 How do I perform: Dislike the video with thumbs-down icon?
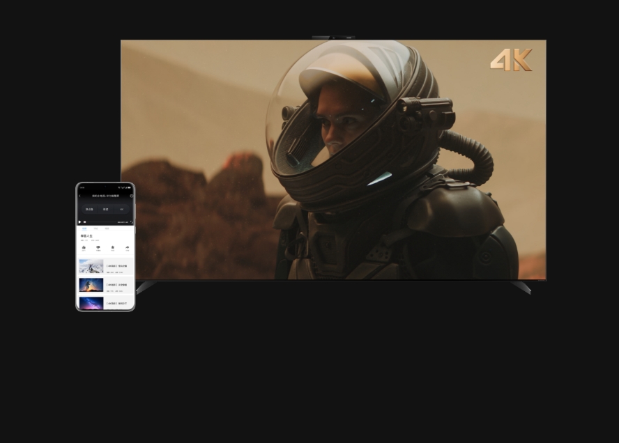[x=98, y=248]
